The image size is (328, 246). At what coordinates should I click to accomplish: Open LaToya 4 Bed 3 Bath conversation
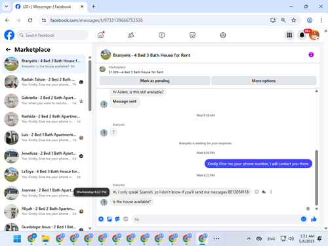coord(44,174)
